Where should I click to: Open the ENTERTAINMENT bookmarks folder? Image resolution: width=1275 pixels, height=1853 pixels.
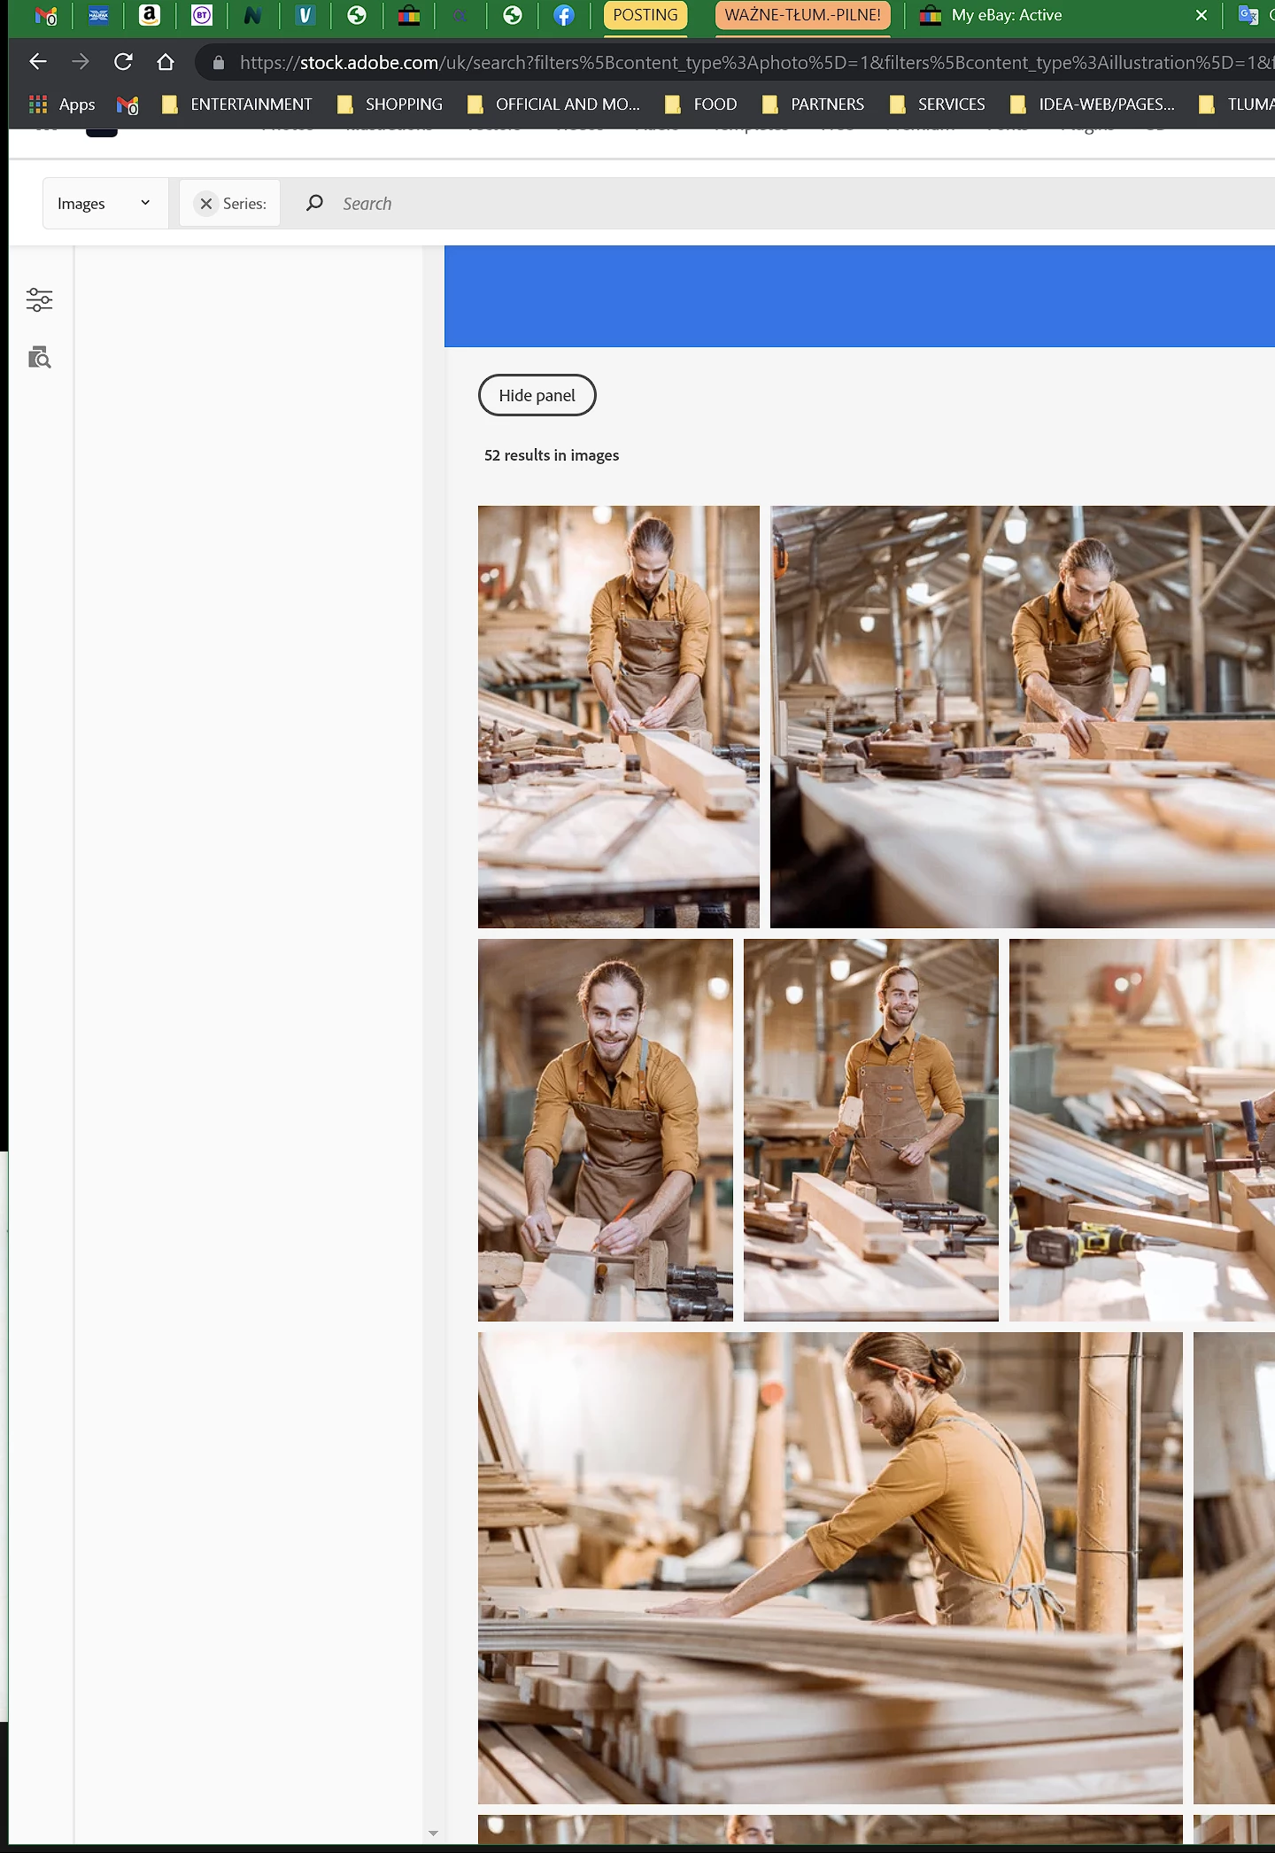tap(236, 105)
